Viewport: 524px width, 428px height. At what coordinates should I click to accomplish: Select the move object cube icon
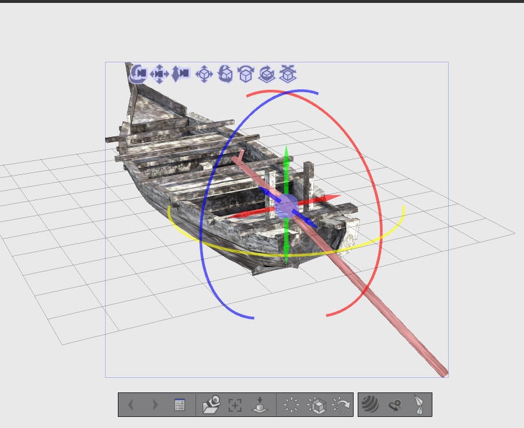pyautogui.click(x=204, y=74)
